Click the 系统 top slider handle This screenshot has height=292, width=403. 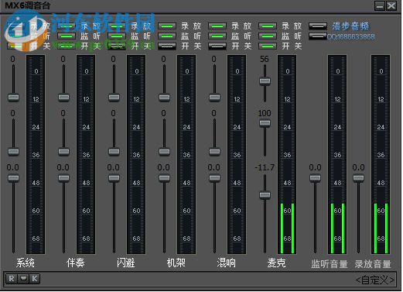tap(13, 98)
